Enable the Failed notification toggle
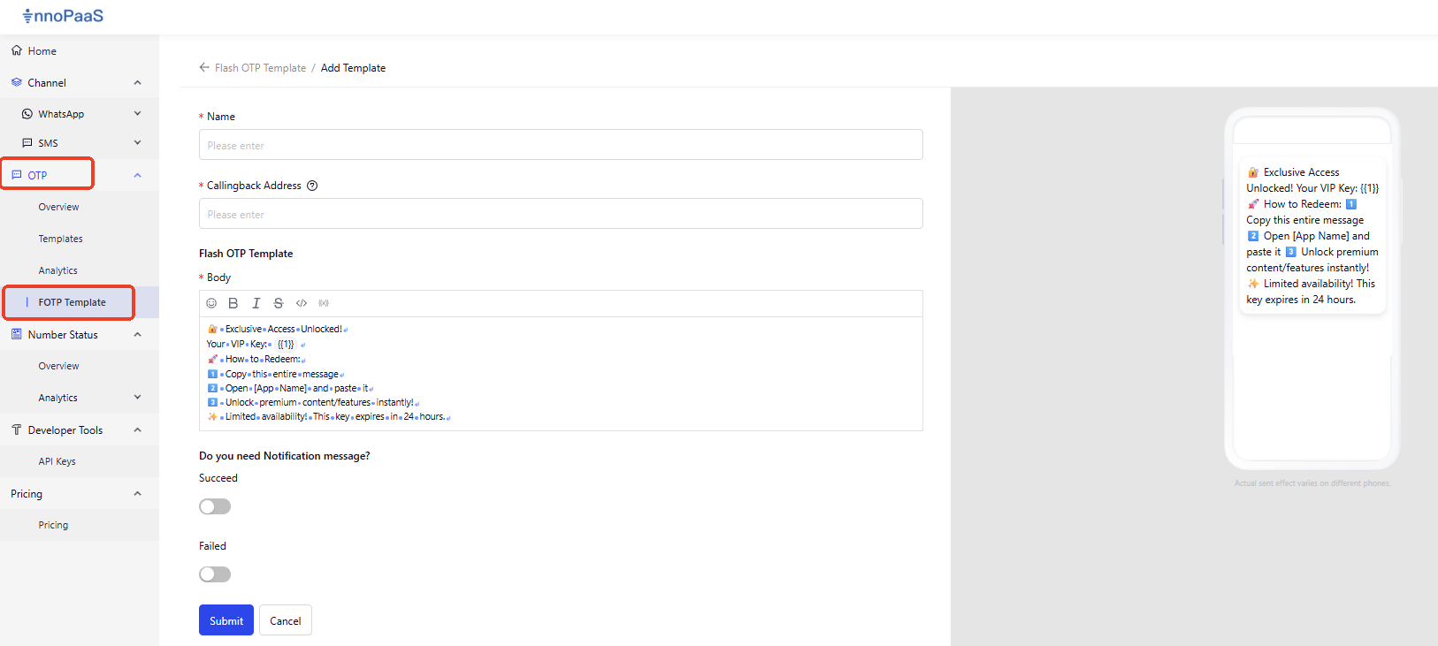 (x=215, y=574)
